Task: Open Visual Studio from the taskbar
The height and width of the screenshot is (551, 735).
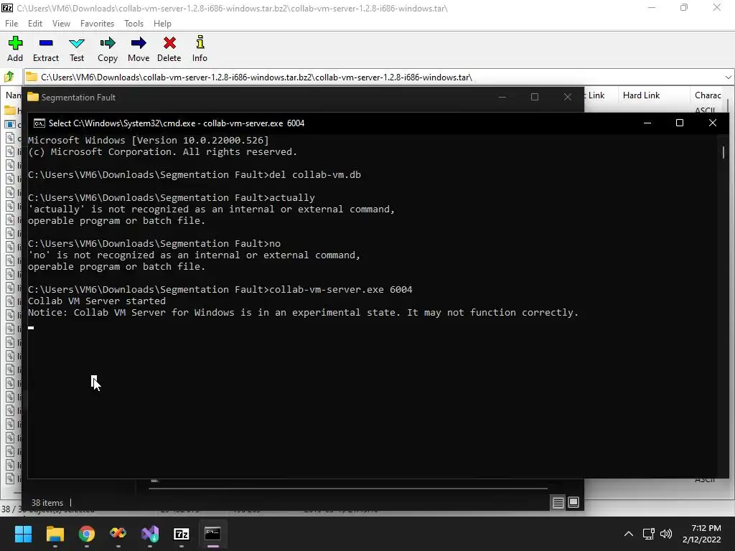Action: pyautogui.click(x=150, y=534)
